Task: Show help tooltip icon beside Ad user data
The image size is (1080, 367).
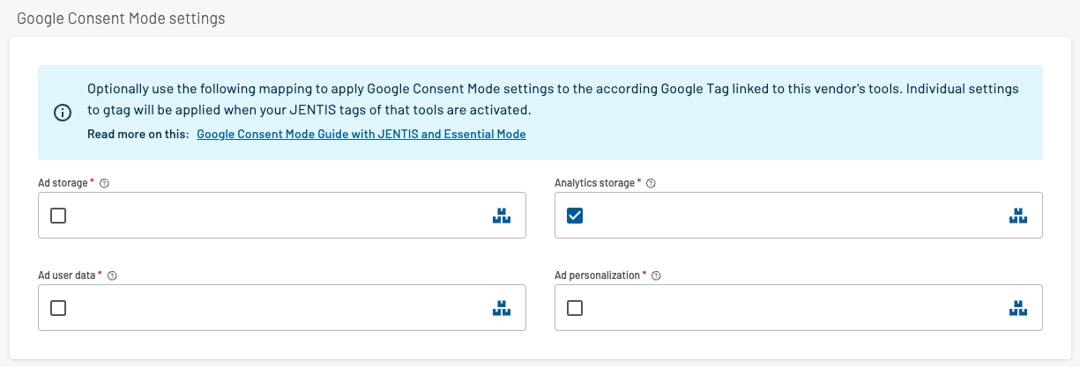Action: click(112, 275)
